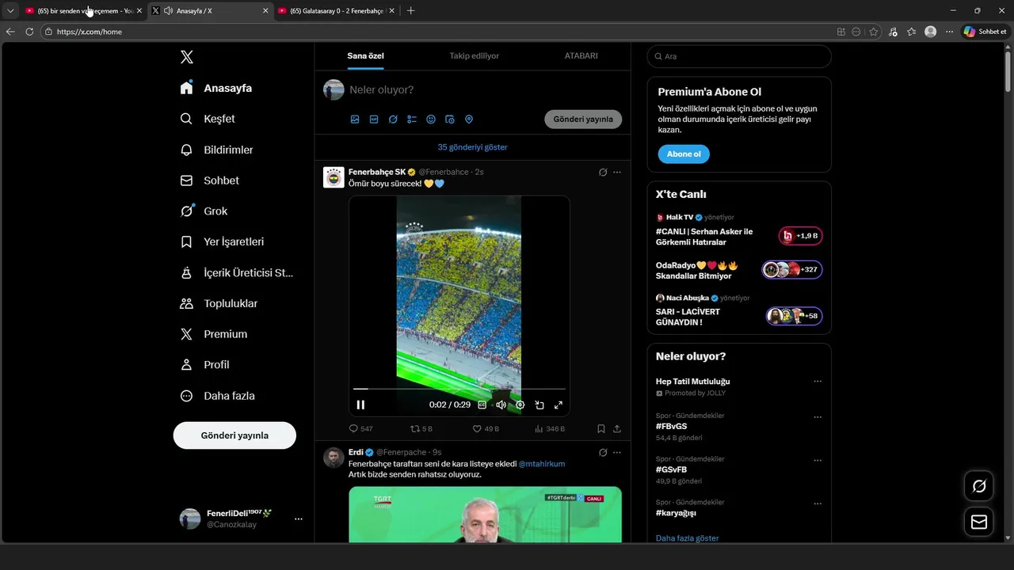1014x570 pixels.
Task: Add location tag in the composer
Action: point(469,120)
